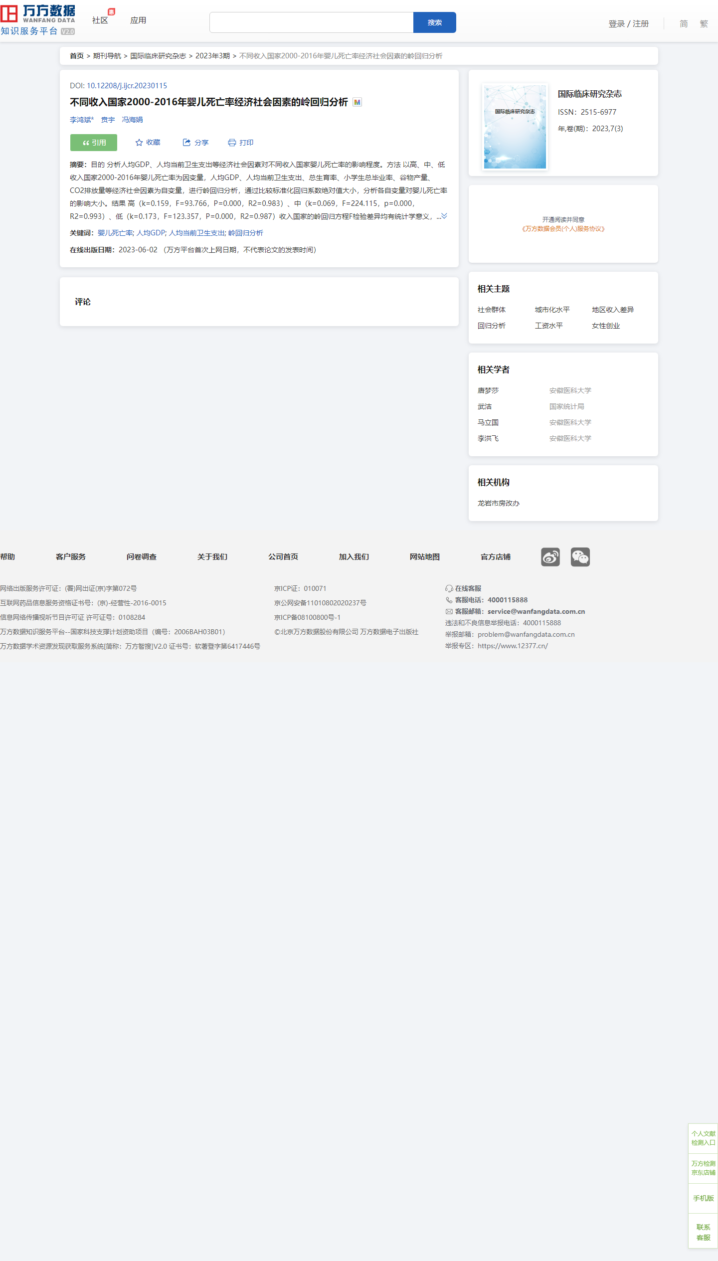Open the 婴儿死亡率 keyword link
Image resolution: width=718 pixels, height=1261 pixels.
pyautogui.click(x=115, y=233)
